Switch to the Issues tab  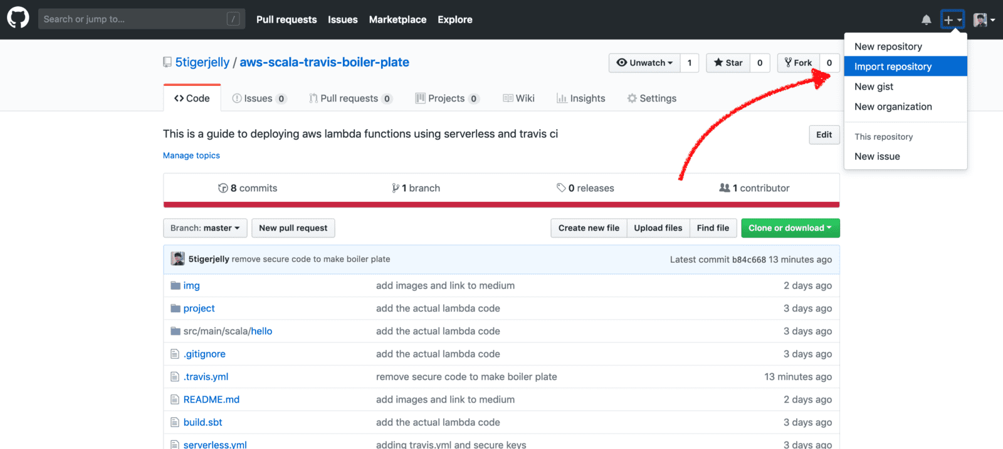pos(259,98)
